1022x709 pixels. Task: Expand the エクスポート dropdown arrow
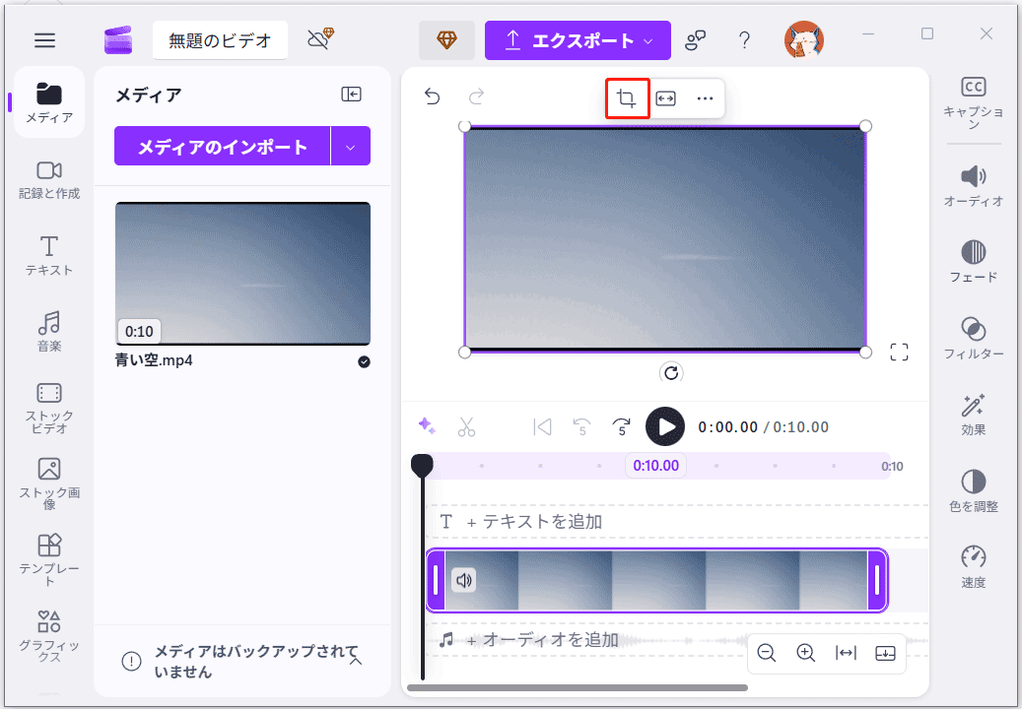click(649, 40)
